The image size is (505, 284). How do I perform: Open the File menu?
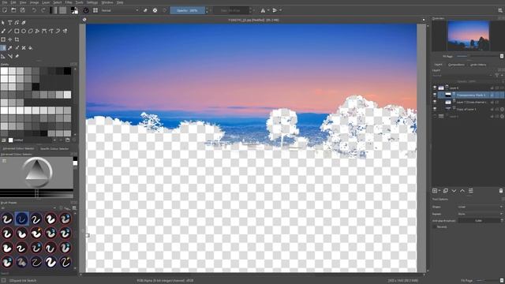[5, 2]
